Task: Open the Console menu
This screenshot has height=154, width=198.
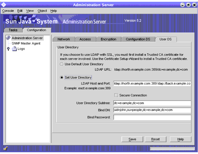Action: pos(8,11)
